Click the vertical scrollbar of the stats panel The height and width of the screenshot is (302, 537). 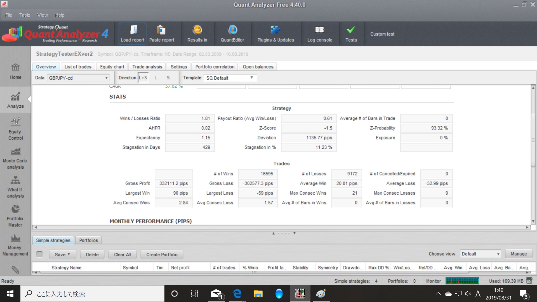click(x=533, y=140)
